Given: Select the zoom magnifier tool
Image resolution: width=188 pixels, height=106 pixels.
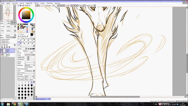Looking at the screenshot, I should pyautogui.click(x=21, y=37).
